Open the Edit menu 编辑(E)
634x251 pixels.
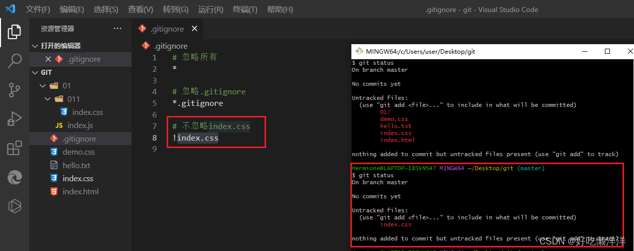72,10
